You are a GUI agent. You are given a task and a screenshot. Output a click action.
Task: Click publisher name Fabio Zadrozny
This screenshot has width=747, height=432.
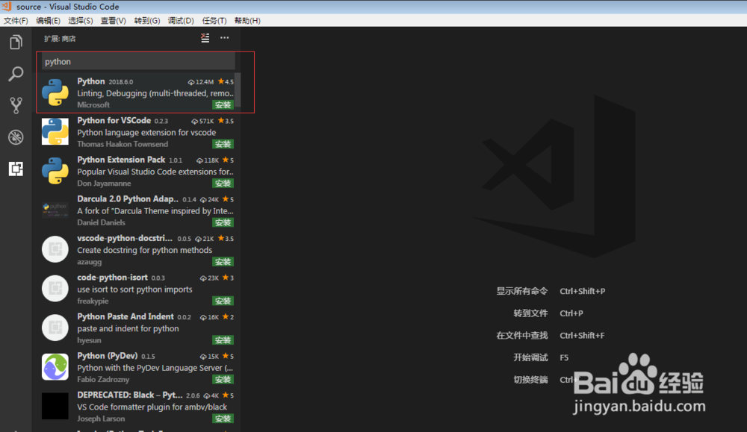pos(103,379)
